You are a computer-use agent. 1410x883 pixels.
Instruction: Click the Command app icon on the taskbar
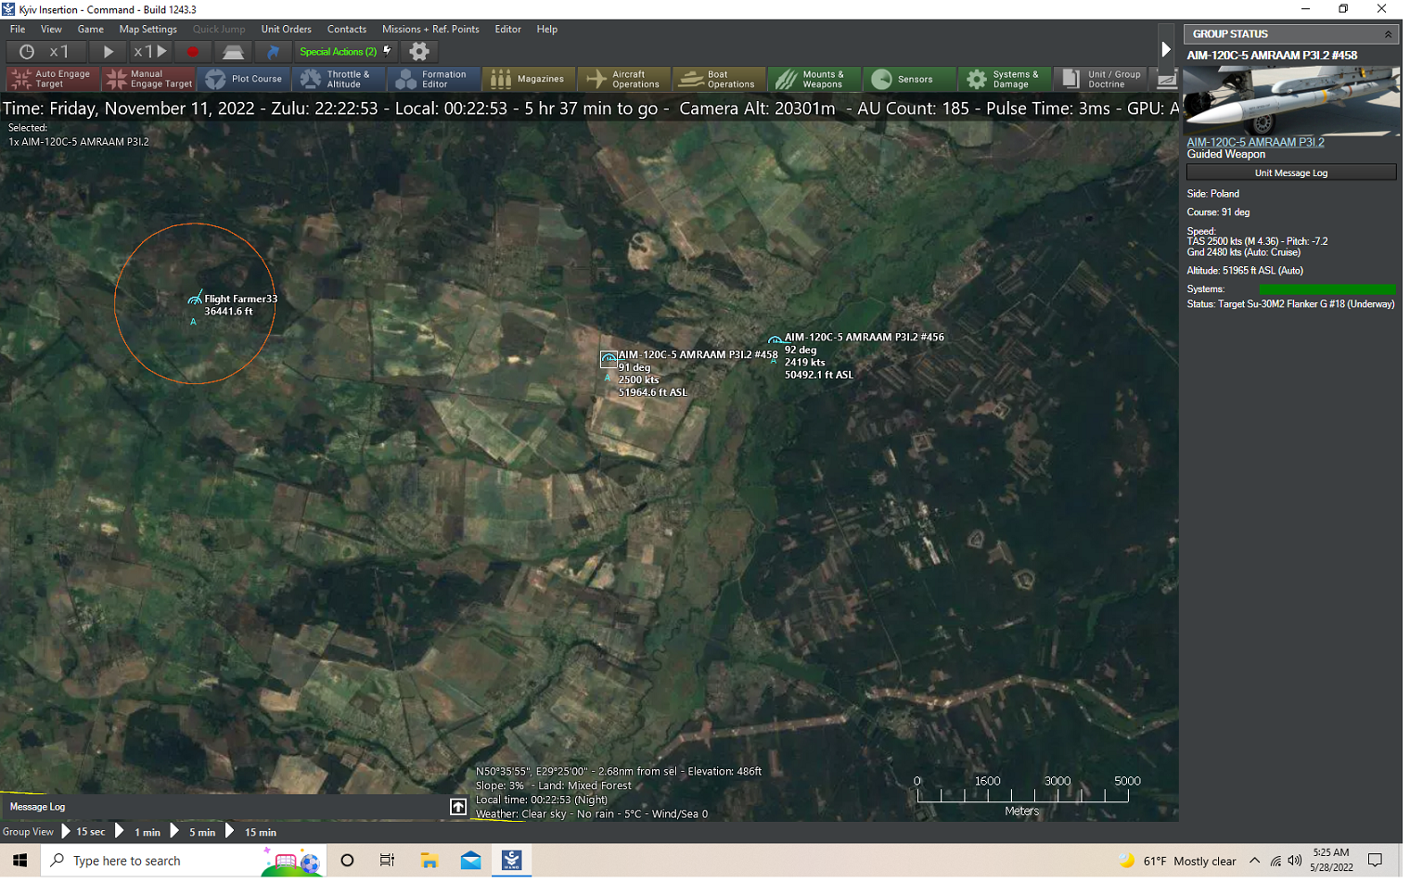click(x=512, y=861)
